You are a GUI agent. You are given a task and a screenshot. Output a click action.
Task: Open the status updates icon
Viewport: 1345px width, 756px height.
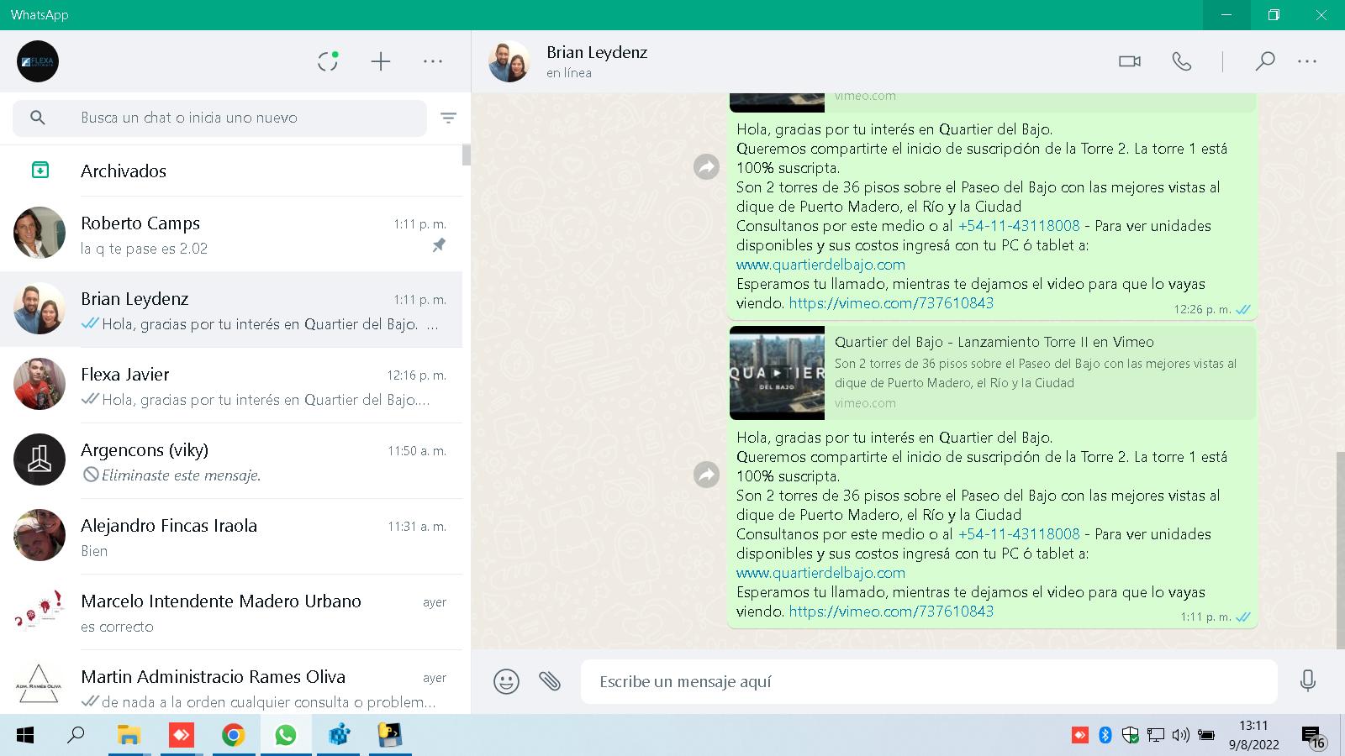tap(328, 61)
